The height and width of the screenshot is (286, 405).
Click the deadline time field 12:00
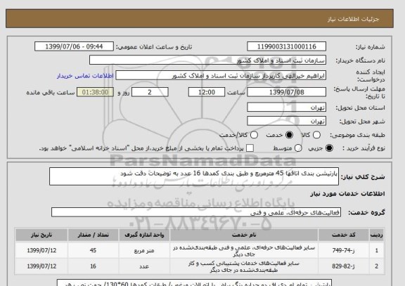(x=207, y=92)
